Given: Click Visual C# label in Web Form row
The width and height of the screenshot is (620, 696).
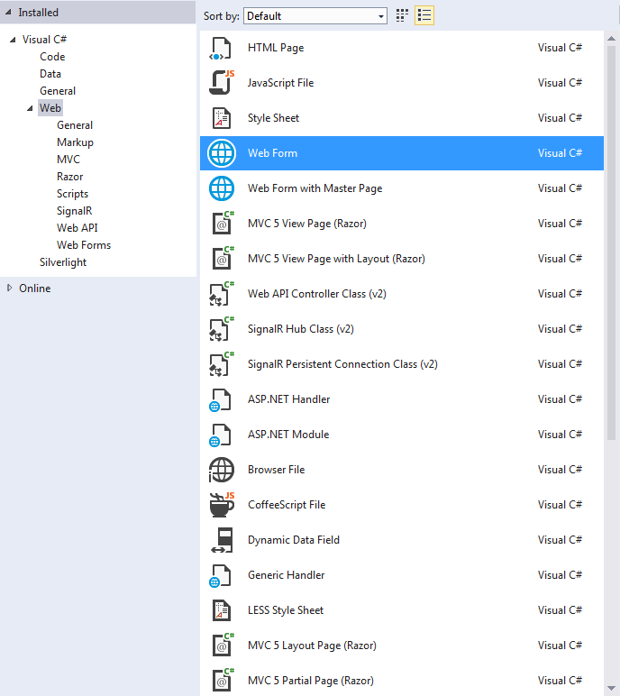Looking at the screenshot, I should [x=560, y=153].
